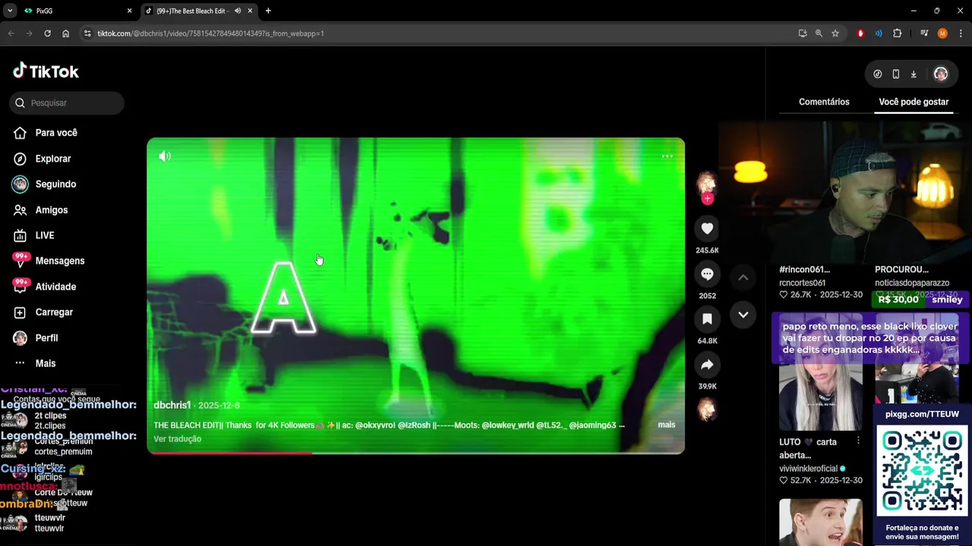Screen dimensions: 972x546
Task: Go to previous video up arrow
Action: (x=743, y=278)
